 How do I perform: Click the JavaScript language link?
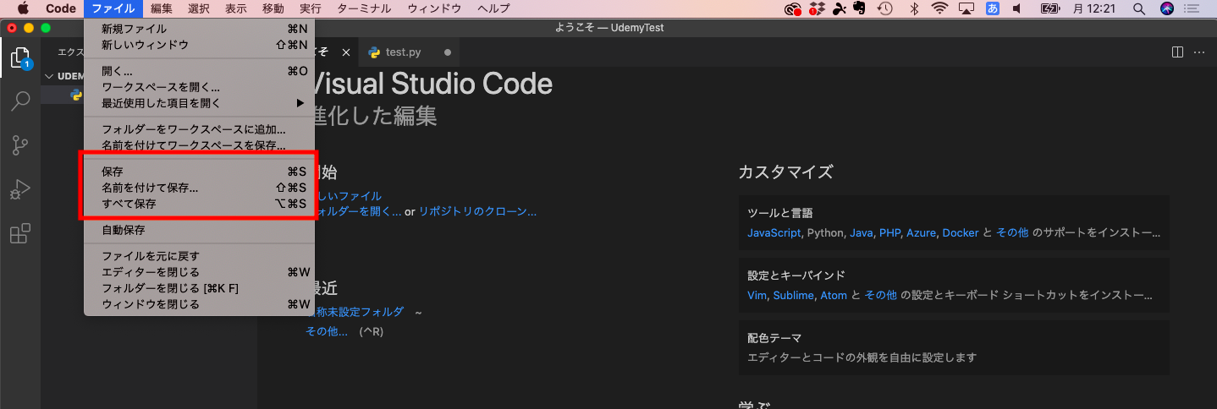(774, 232)
